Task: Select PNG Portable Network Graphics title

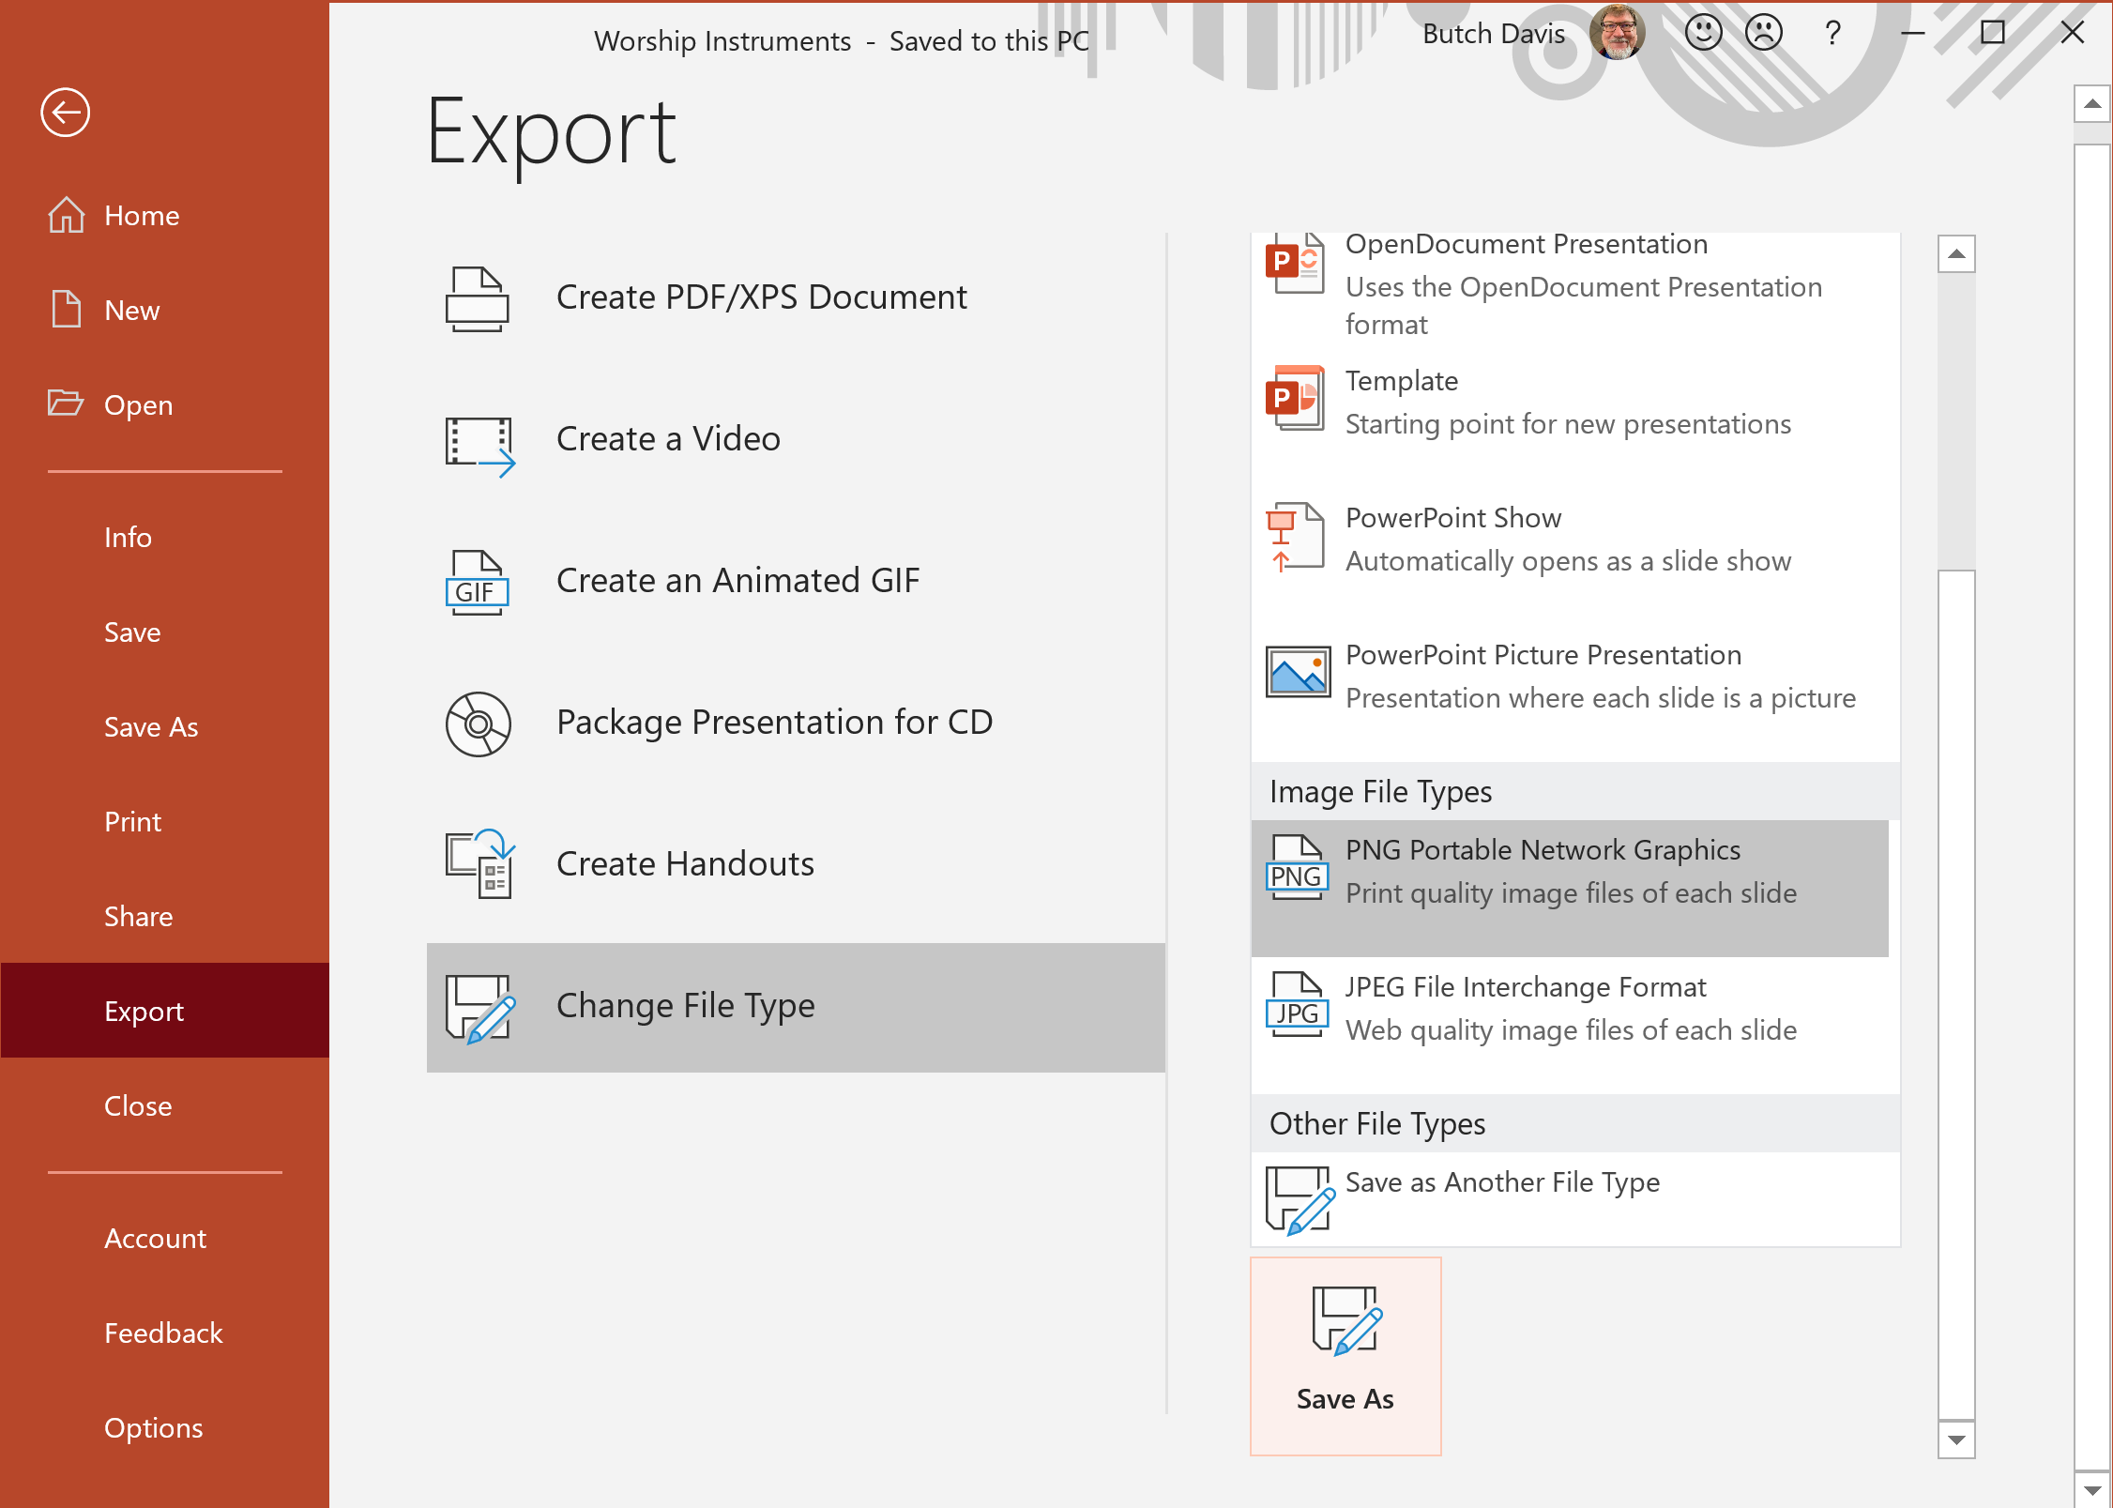Action: tap(1543, 850)
